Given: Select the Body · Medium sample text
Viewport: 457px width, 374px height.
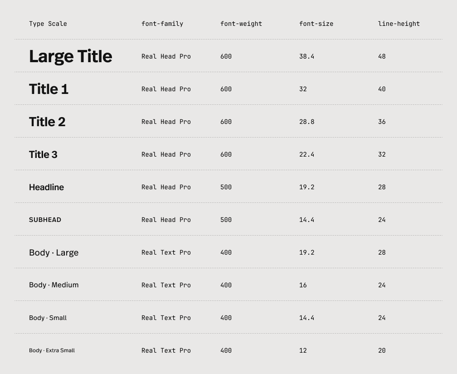Looking at the screenshot, I should (x=53, y=285).
